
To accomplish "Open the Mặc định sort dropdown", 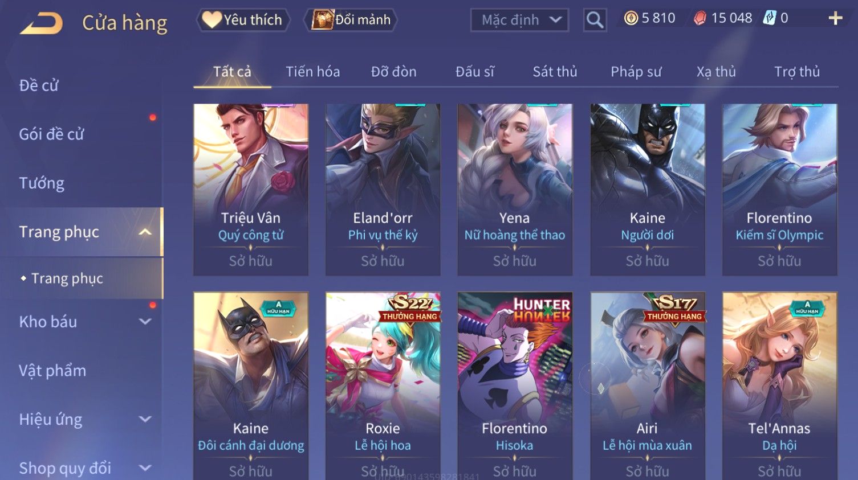I will tap(519, 20).
